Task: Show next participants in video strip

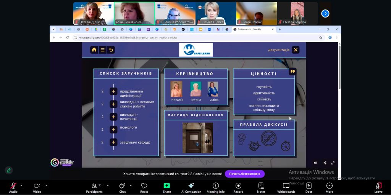Action: click(x=325, y=13)
